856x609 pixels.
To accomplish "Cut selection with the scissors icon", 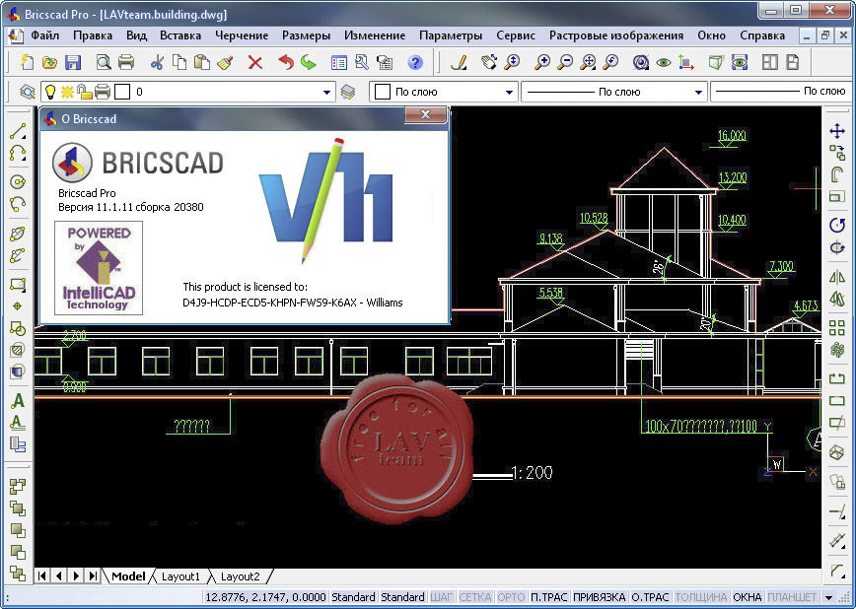I will click(157, 62).
